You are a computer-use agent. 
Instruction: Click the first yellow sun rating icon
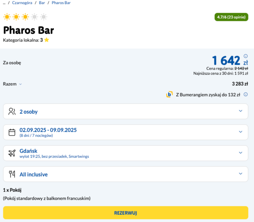[7, 17]
